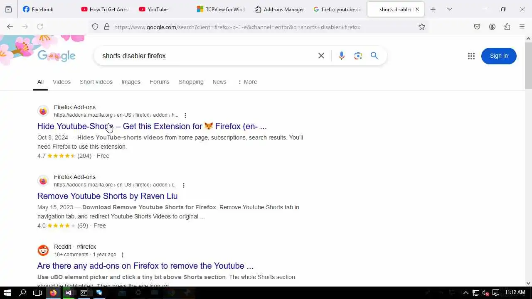Screen dimensions: 532x299
Task: Open Windows taskbar search
Action: [22, 293]
